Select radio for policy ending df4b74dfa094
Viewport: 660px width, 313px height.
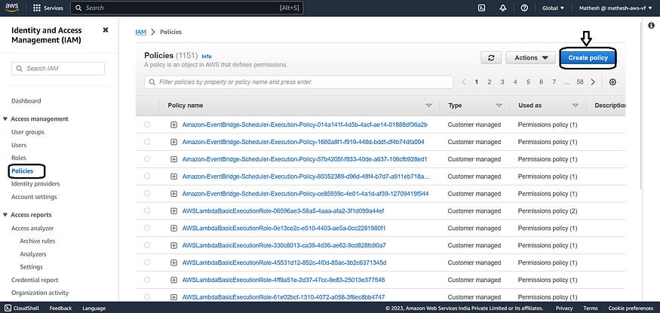147,141
